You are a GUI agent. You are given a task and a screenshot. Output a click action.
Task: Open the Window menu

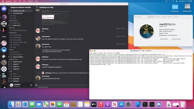(x=30, y=1)
